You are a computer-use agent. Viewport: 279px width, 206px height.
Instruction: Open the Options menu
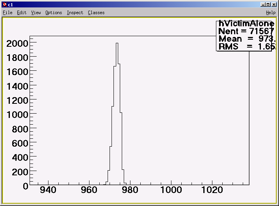point(54,13)
